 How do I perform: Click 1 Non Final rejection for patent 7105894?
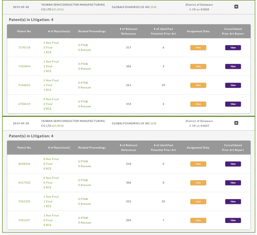point(51,62)
